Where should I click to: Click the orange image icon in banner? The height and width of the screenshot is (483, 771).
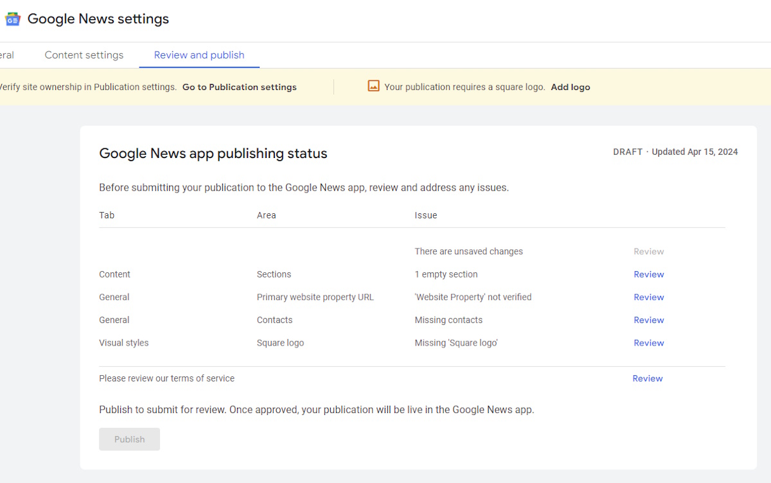pos(373,86)
